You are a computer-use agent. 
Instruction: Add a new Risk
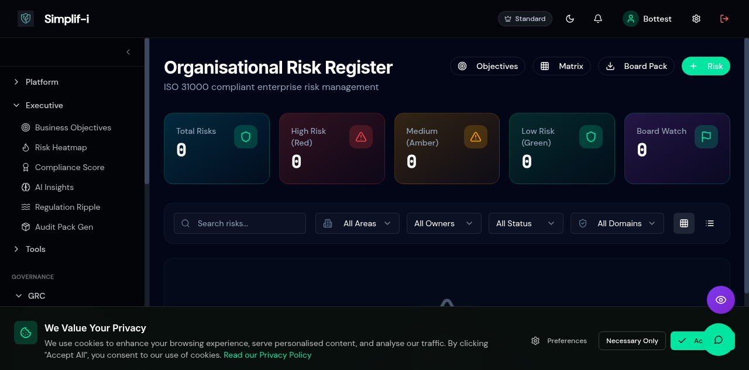point(706,66)
